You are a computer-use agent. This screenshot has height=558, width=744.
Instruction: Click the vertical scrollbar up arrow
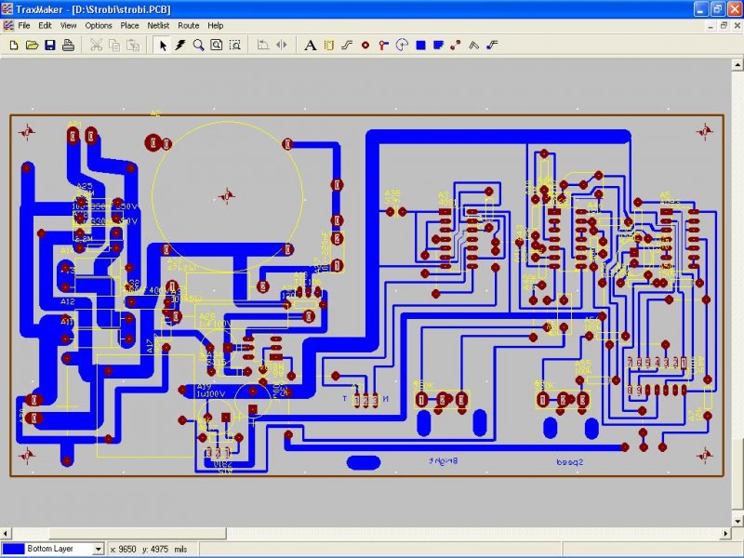(x=737, y=64)
